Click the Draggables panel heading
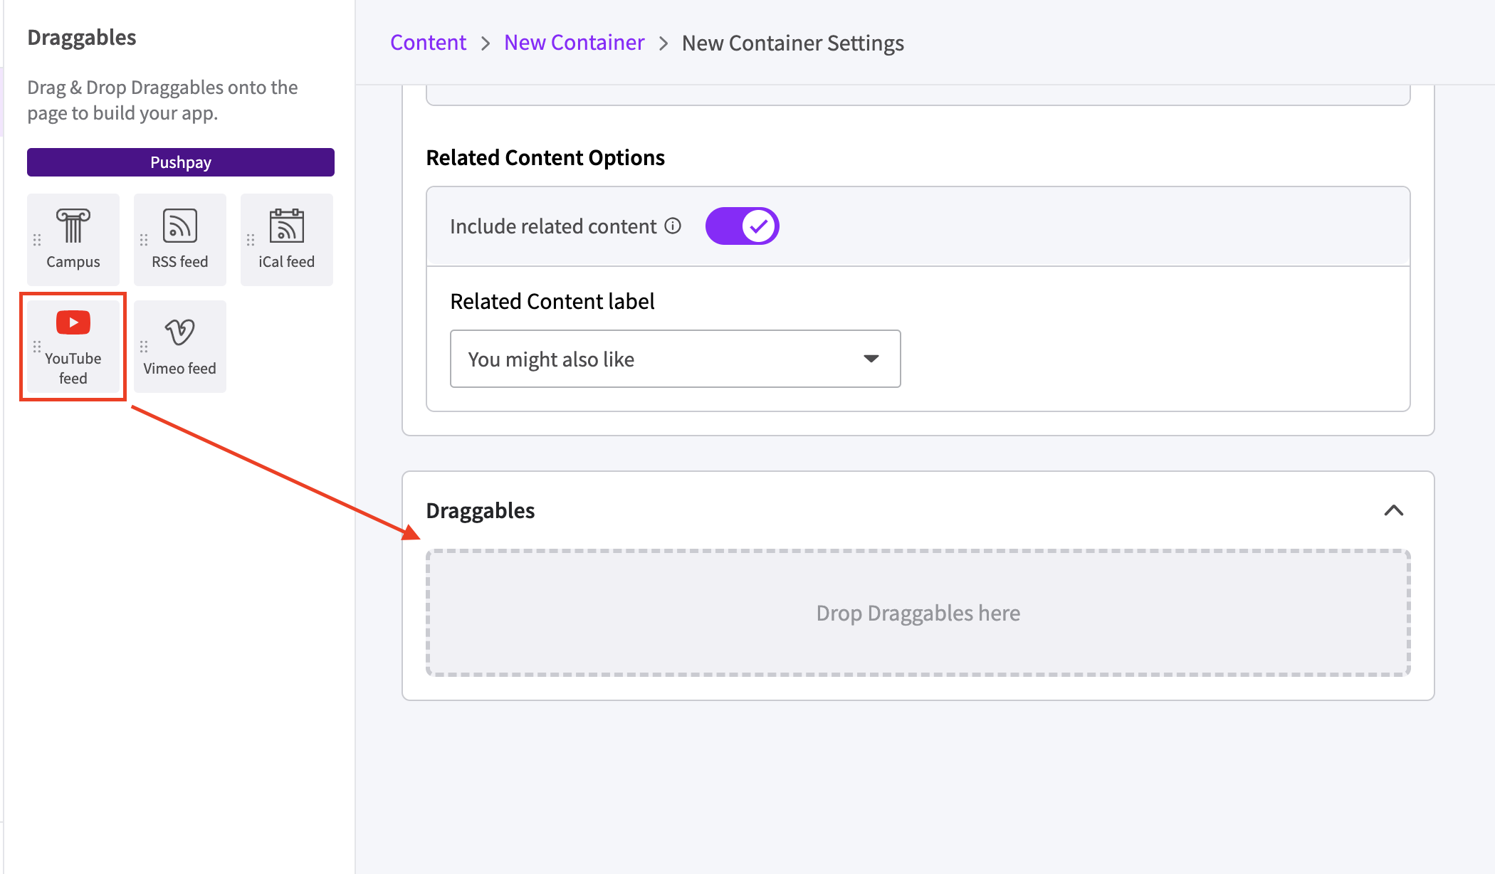 [82, 37]
